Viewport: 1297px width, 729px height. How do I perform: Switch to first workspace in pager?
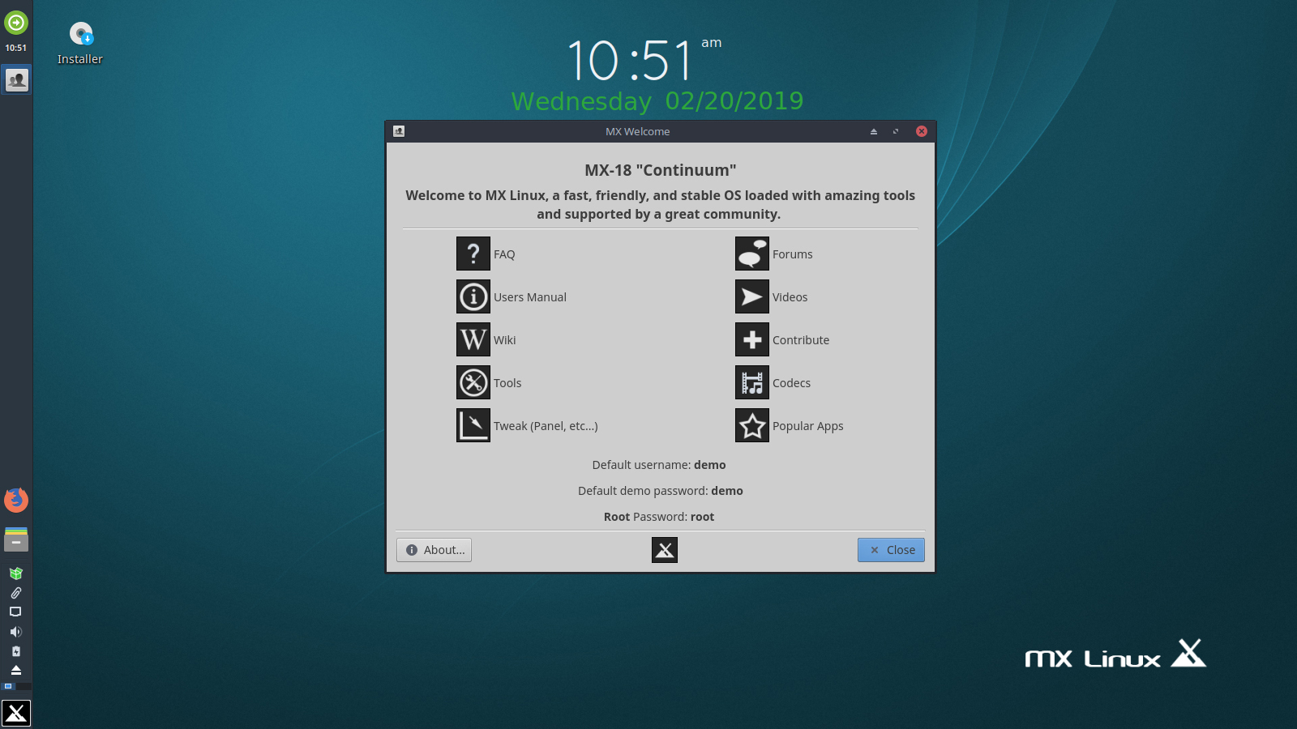pyautogui.click(x=9, y=686)
